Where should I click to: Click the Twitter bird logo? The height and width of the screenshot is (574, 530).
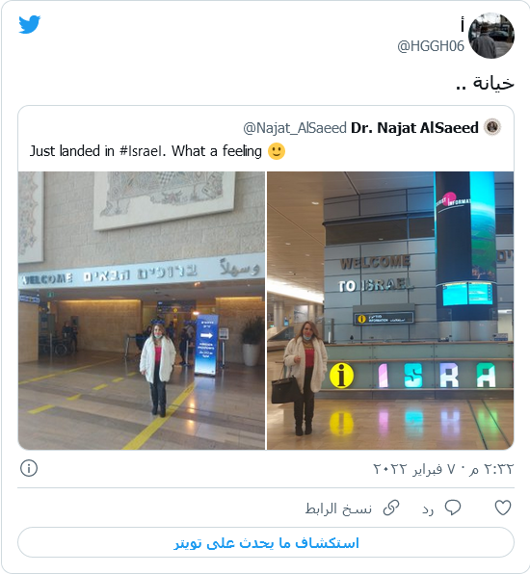point(30,24)
